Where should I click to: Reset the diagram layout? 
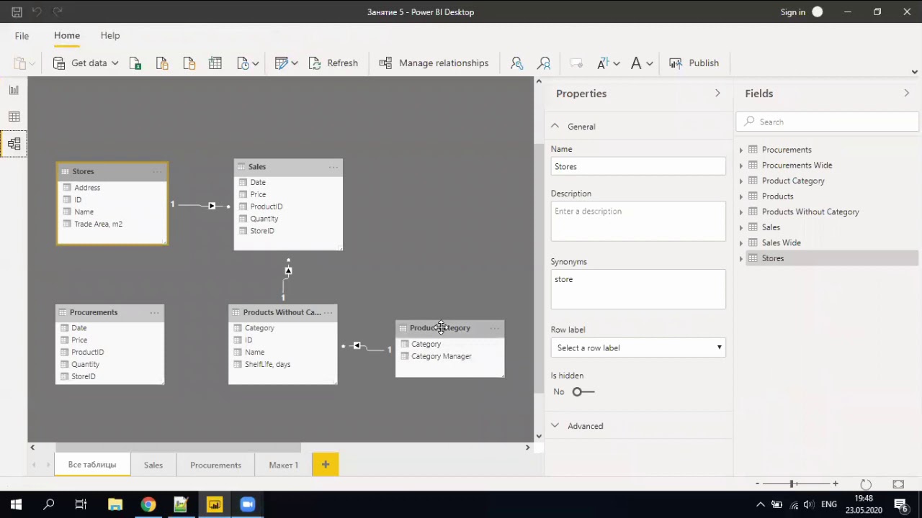[866, 484]
